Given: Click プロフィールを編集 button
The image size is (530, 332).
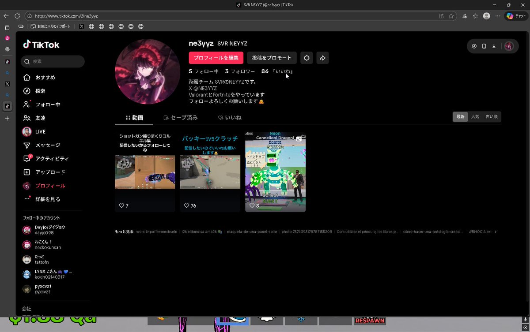Looking at the screenshot, I should tap(216, 58).
